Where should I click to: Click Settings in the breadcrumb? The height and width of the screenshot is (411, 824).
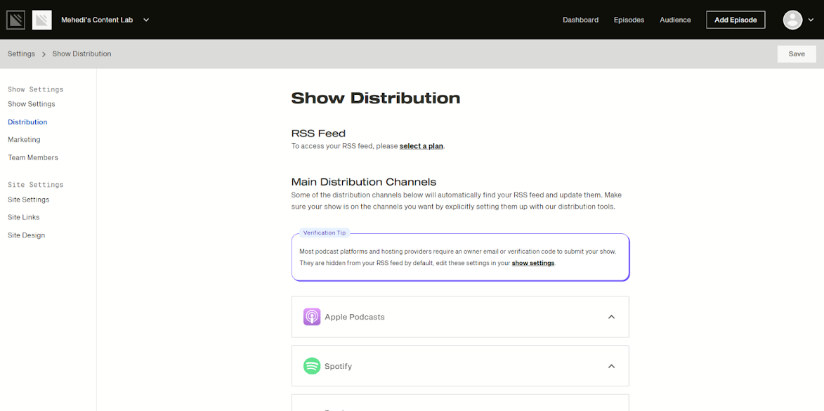click(21, 53)
